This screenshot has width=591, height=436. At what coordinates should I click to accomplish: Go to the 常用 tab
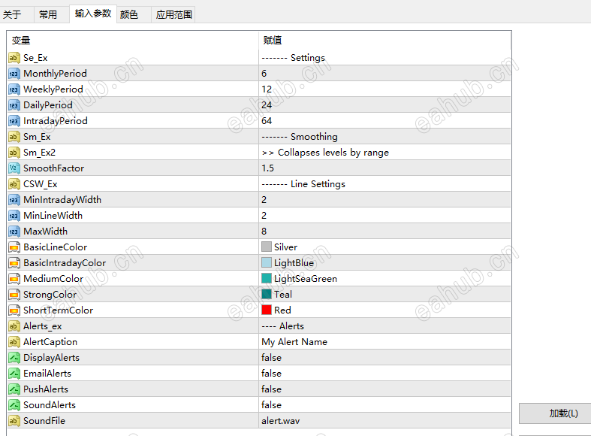(48, 14)
